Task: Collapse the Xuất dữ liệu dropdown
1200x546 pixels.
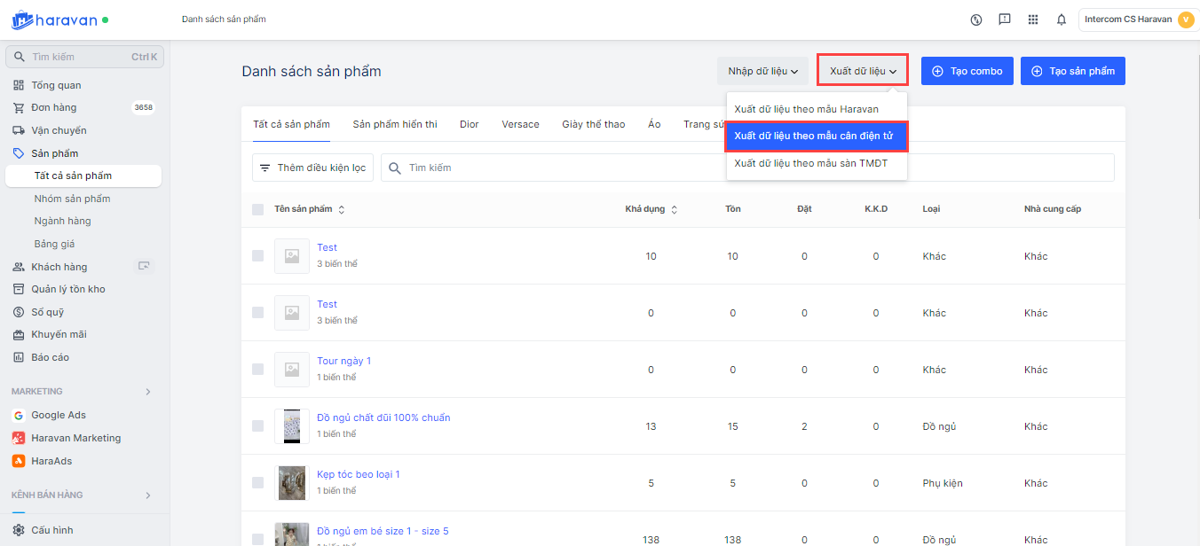Action: pos(862,71)
